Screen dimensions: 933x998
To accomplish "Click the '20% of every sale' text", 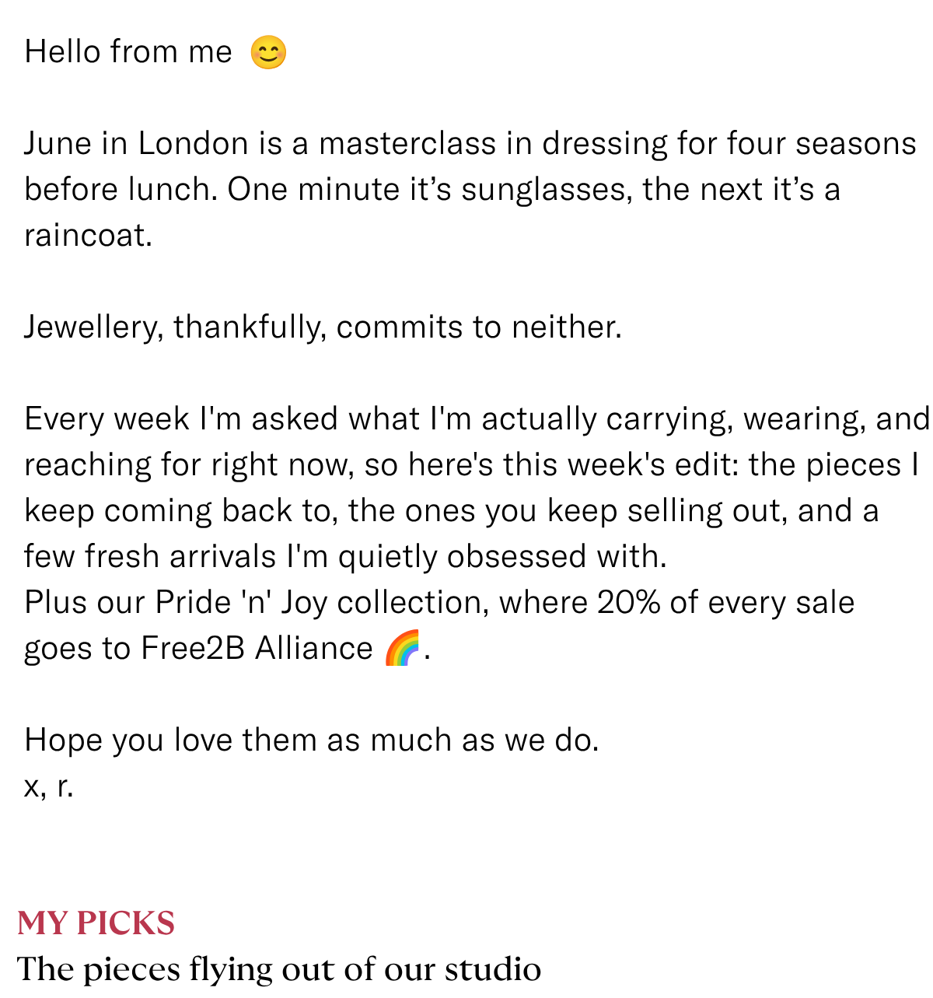I will [x=725, y=603].
